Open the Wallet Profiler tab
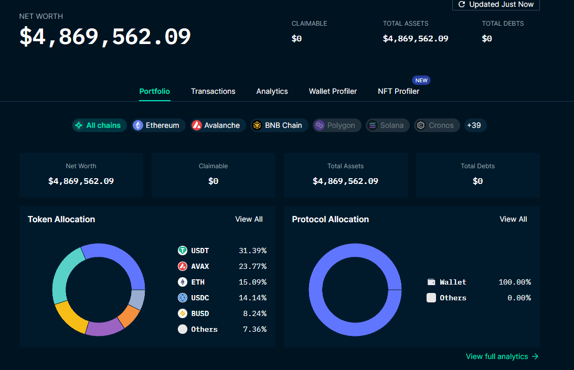Viewport: 574px width, 370px height. coord(333,91)
